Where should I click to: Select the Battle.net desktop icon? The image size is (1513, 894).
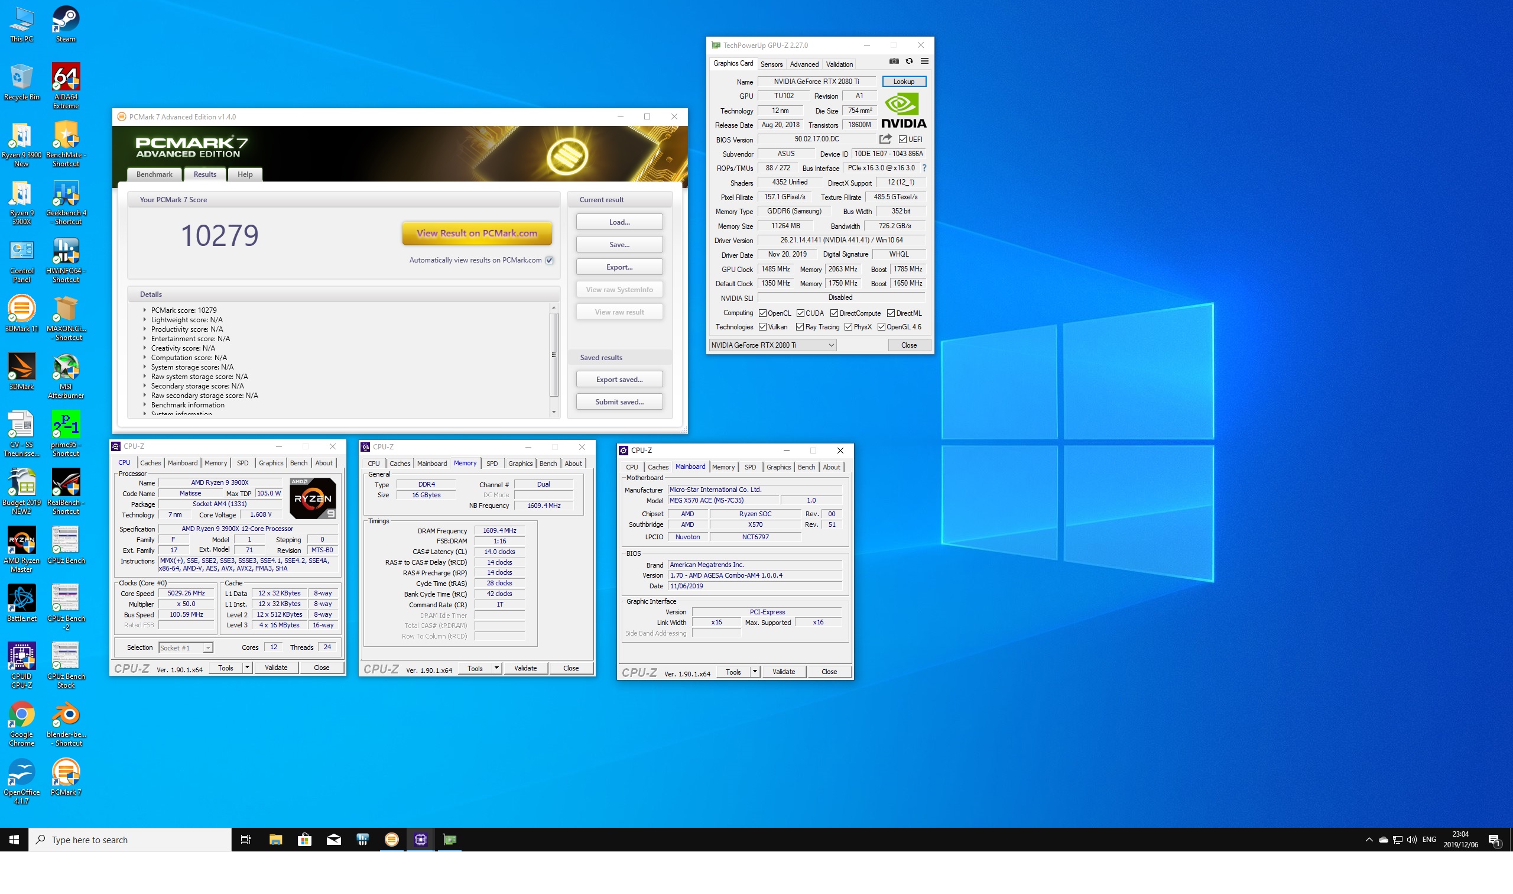22,603
